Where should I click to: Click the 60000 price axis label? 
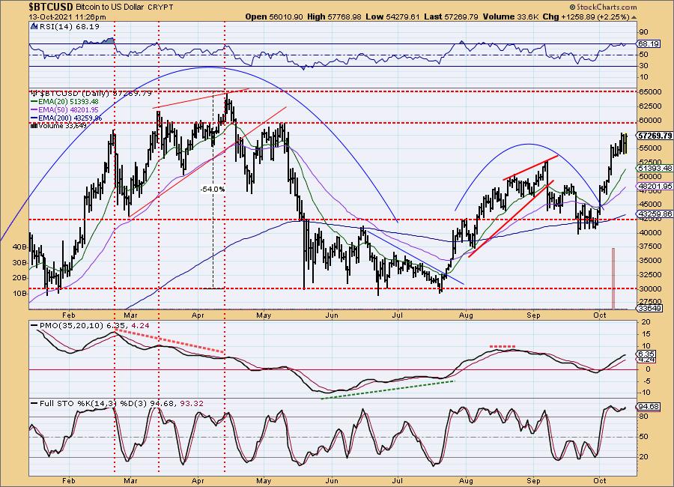[x=650, y=120]
